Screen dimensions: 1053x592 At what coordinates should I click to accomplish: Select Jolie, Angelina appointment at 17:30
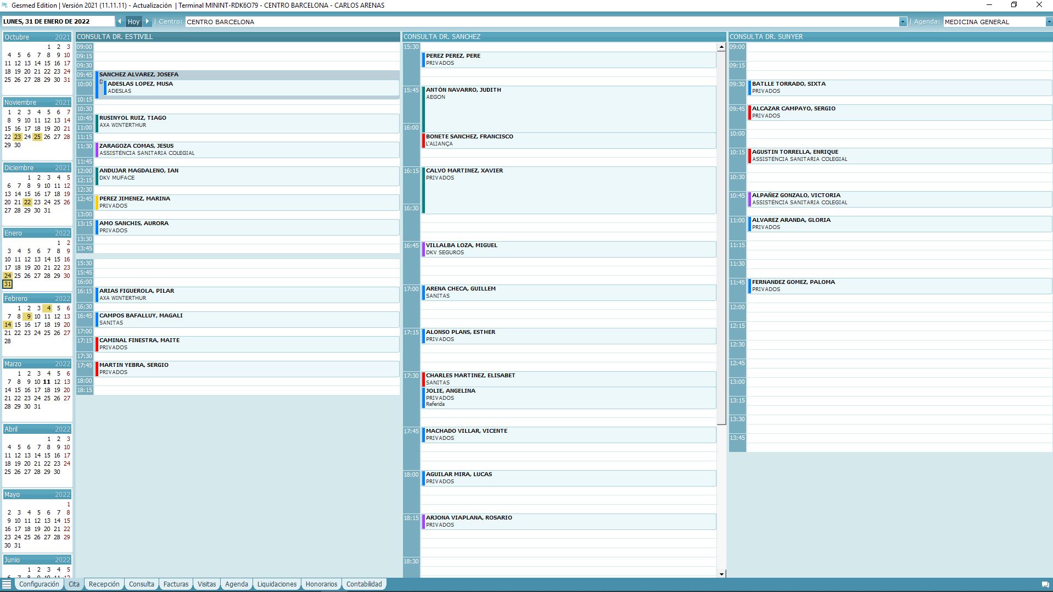tap(568, 397)
